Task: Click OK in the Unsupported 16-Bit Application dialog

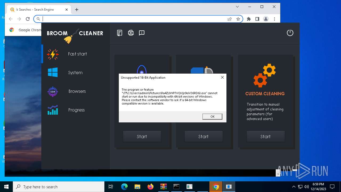Action: point(212,117)
